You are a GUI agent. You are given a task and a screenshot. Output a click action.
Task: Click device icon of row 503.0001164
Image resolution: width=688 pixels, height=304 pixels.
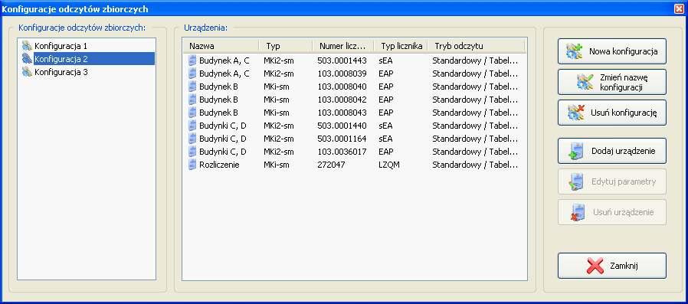coord(192,139)
